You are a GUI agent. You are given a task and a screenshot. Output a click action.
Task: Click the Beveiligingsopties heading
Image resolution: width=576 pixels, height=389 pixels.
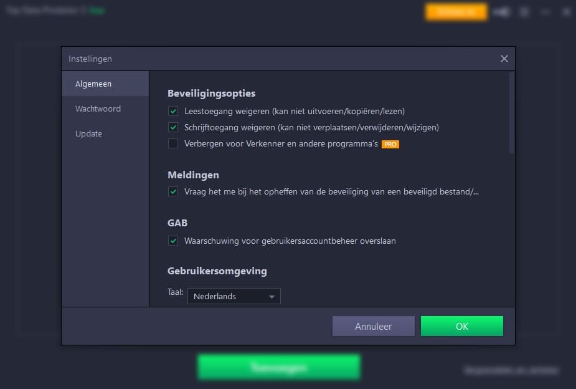[x=211, y=94]
